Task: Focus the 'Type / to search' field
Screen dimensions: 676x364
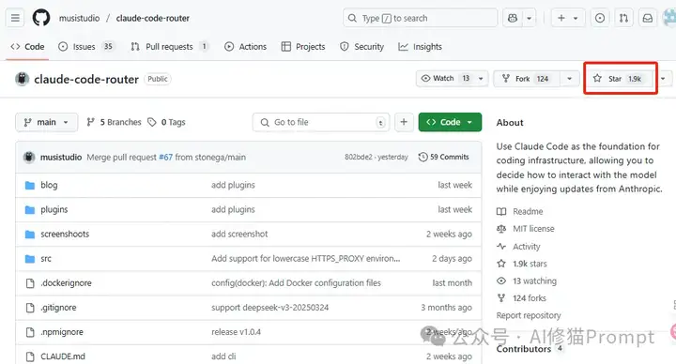Action: pos(421,18)
